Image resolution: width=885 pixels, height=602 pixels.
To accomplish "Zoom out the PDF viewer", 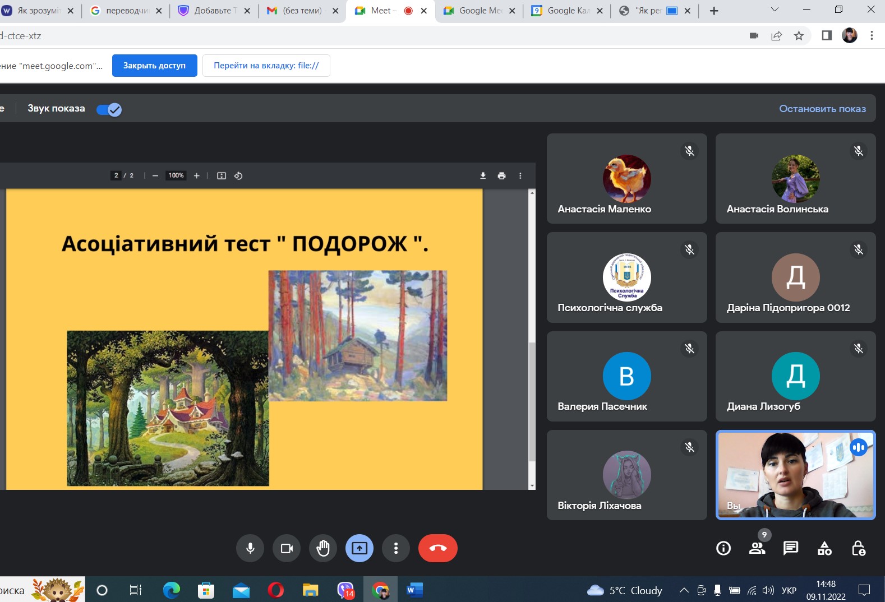I will tap(155, 176).
